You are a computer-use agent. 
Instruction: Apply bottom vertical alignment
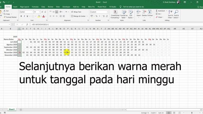pos(56,12)
